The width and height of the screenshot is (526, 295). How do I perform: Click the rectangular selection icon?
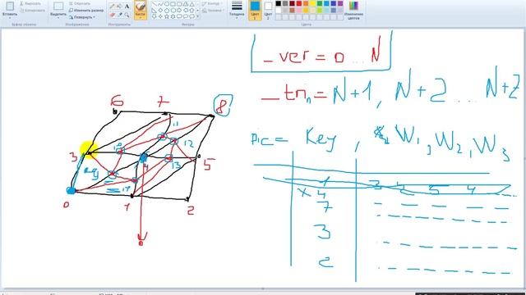coord(58,6)
